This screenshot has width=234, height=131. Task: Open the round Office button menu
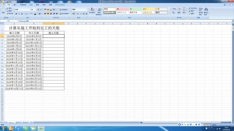(x=3, y=3)
